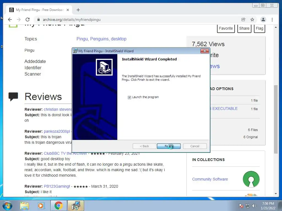
Task: Open reviewer christian stevens profile
Action: tap(58, 109)
